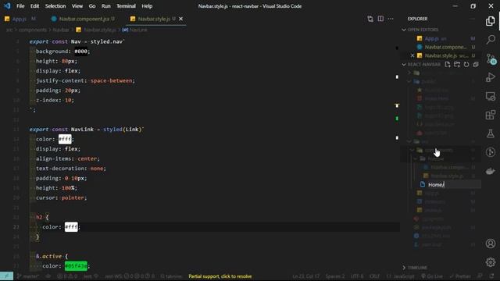Click the Go Live status bar button
The image size is (500, 281).
tap(431, 276)
